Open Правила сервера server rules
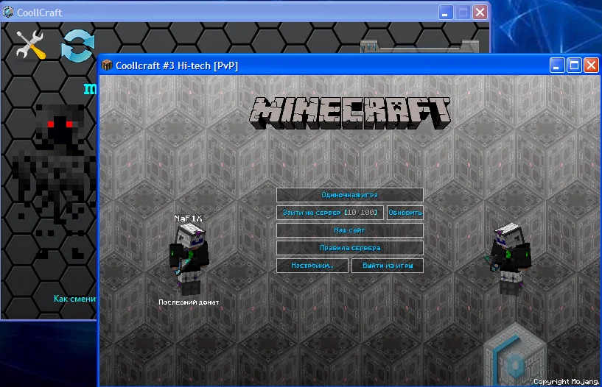 pos(349,248)
